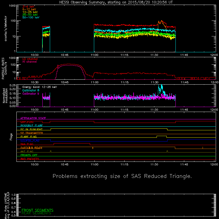The height and width of the screenshot is (219, 219).
Task: Click the raised yellow FLARE_FLAG step
Action: click(162, 136)
